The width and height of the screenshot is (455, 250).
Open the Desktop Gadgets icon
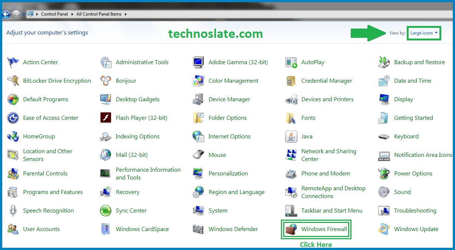point(106,99)
